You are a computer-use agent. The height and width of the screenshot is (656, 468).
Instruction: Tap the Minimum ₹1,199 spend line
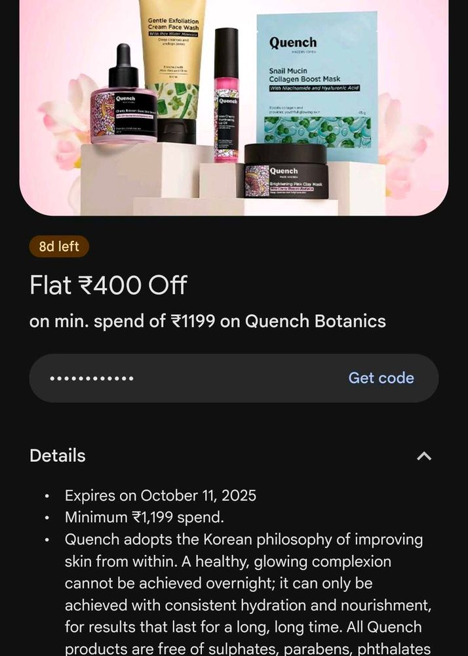coord(144,518)
